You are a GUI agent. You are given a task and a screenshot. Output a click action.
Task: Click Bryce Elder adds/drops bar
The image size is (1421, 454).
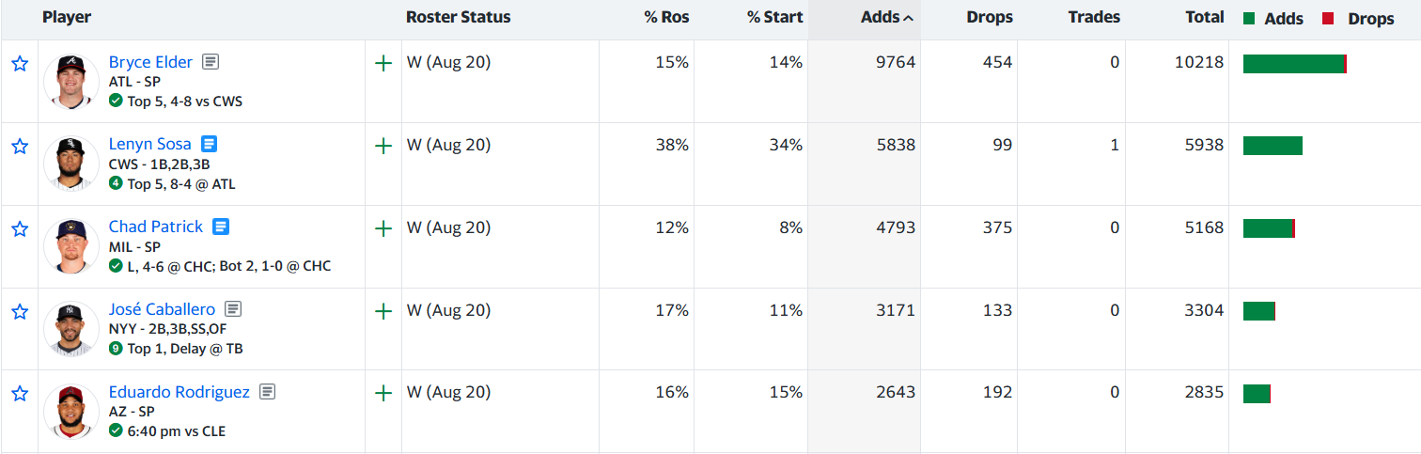pos(1295,64)
